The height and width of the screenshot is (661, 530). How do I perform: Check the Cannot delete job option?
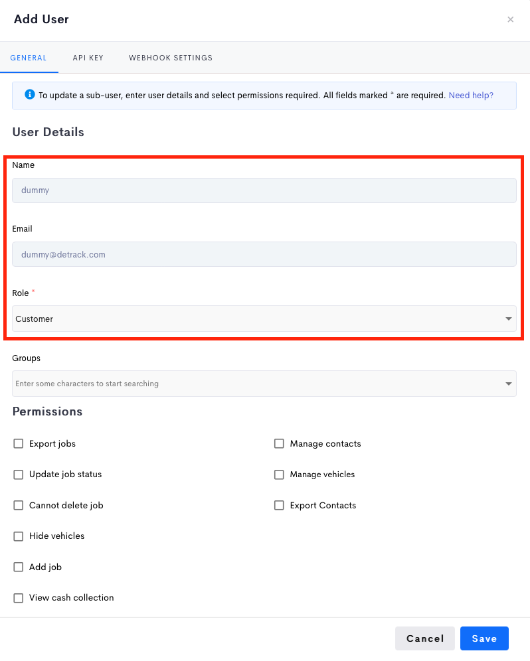point(18,505)
